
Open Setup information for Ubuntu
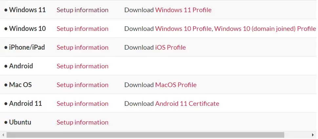pyautogui.click(x=82, y=122)
